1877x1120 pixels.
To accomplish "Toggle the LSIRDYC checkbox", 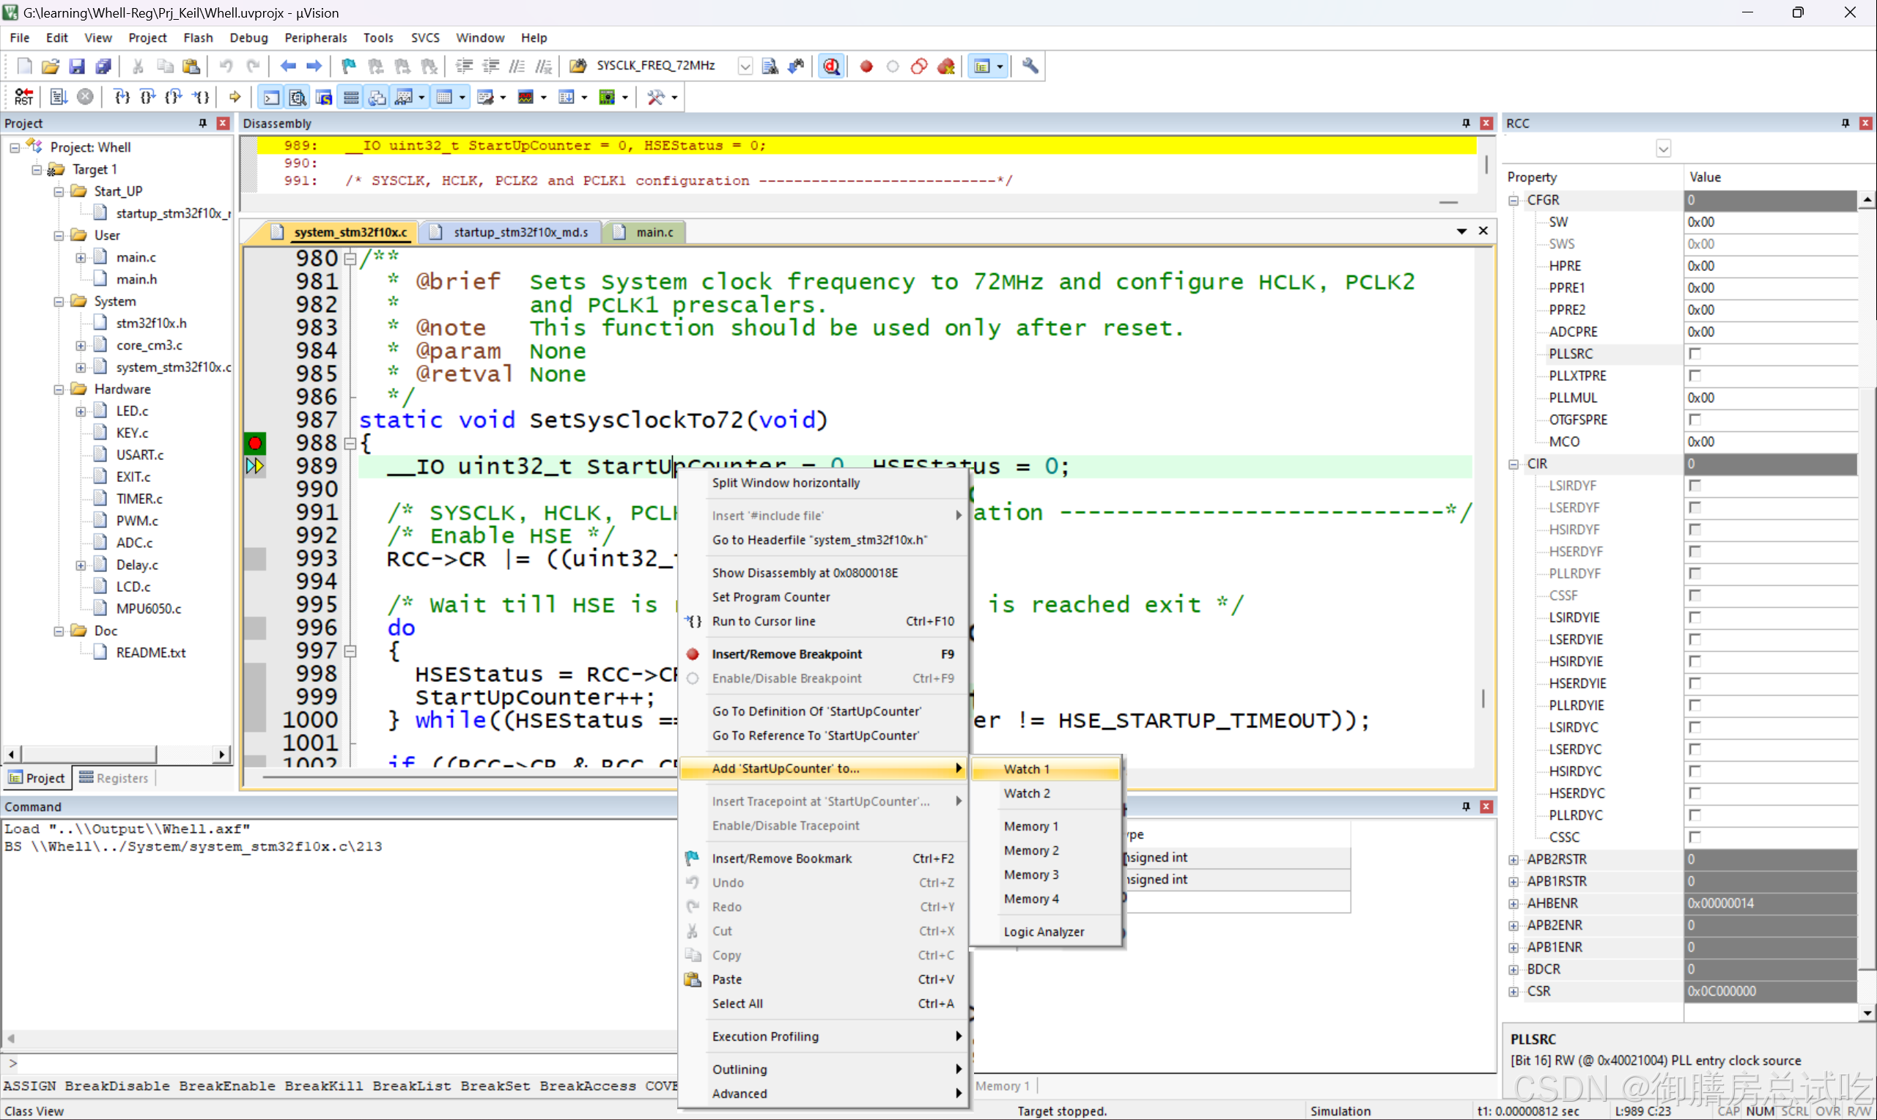I will coord(1695,727).
